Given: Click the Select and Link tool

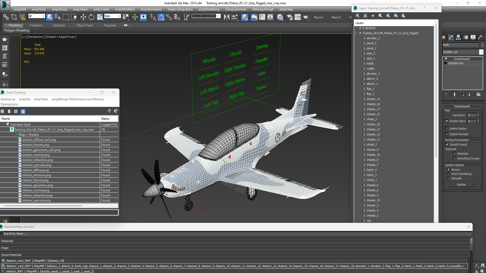Looking at the screenshot, I should pyautogui.click(x=6, y=17).
